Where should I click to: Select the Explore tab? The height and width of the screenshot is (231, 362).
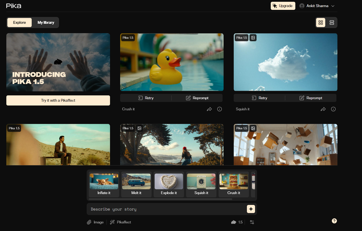[20, 23]
